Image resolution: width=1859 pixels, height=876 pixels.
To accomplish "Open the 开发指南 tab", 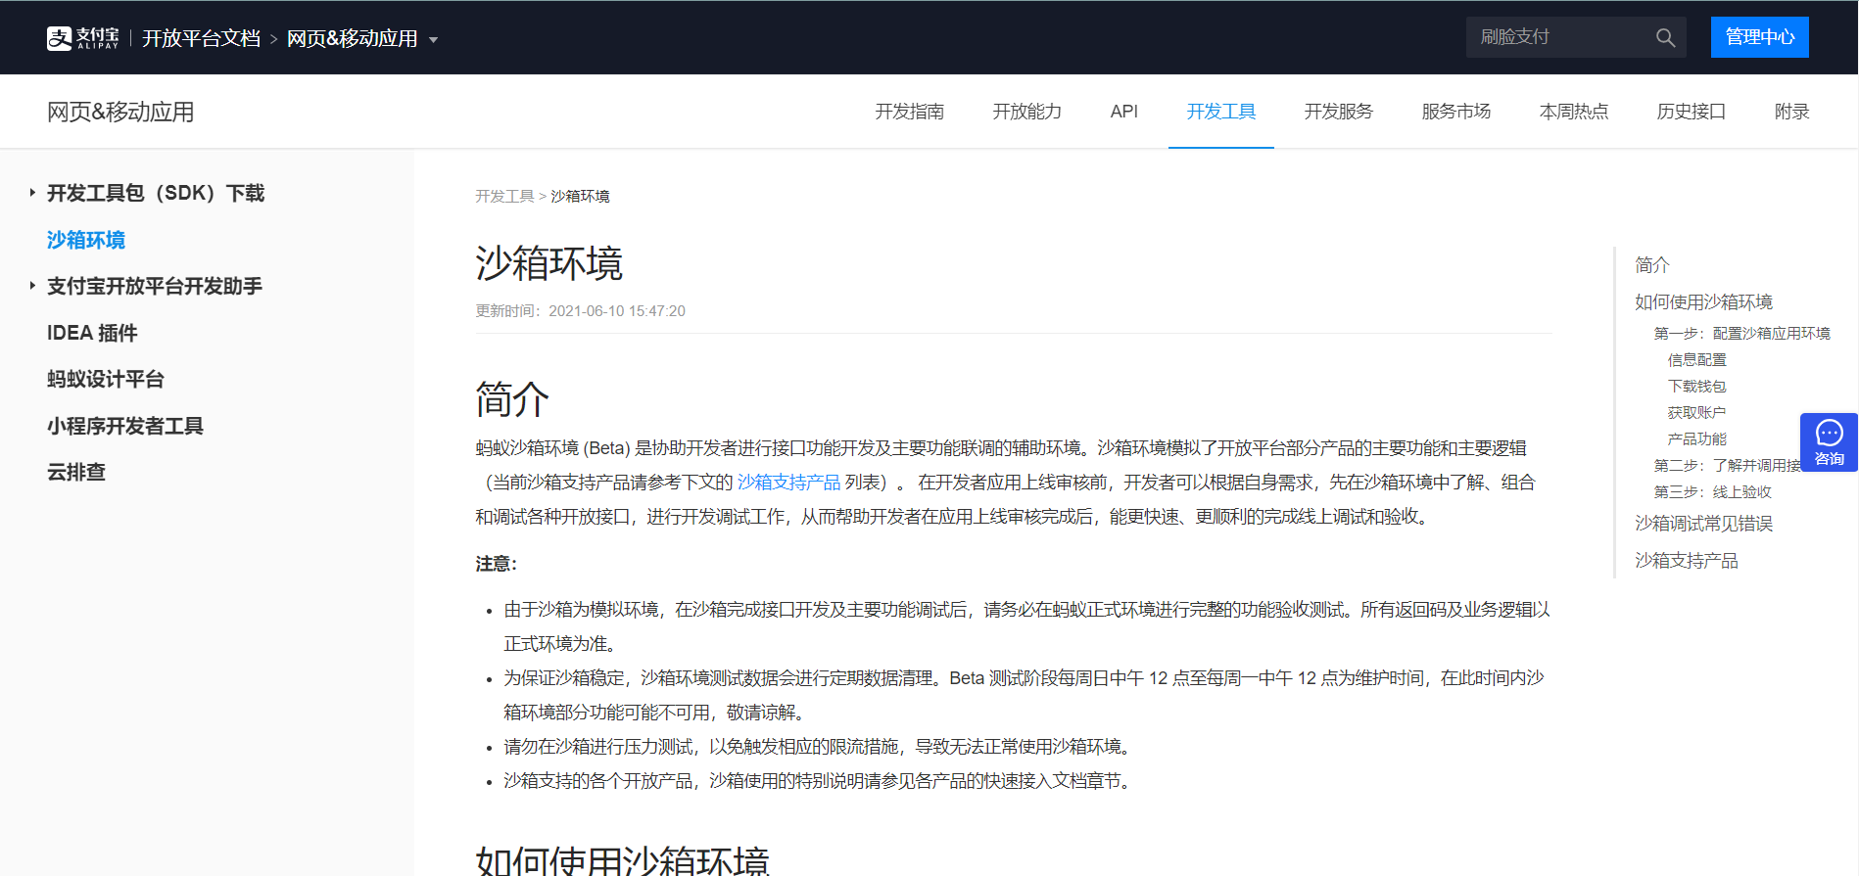I will pyautogui.click(x=909, y=112).
